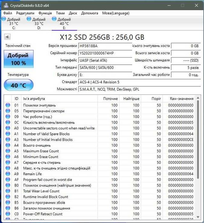Image resolution: width=204 pixels, height=223 pixels.
Task: Click the Найгірше column header
Action: coord(130,99)
